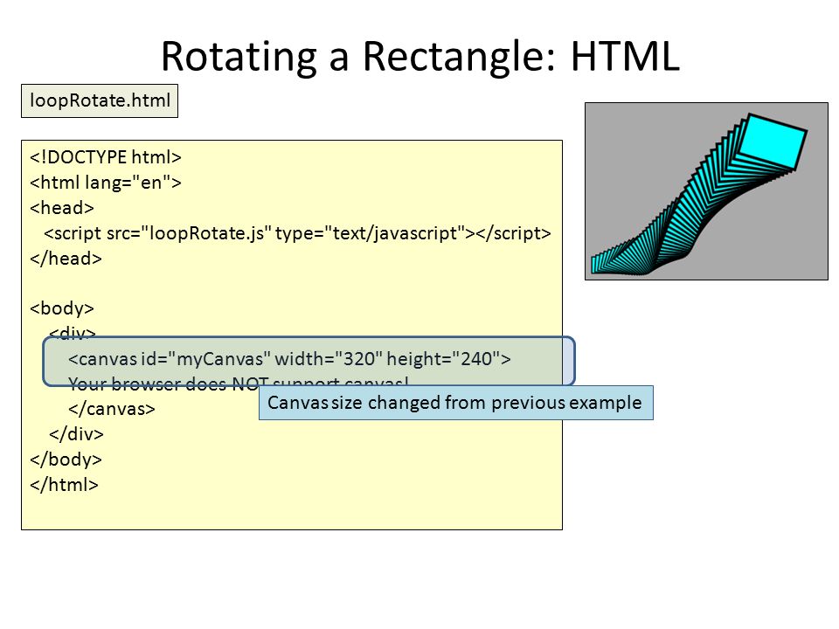Click the script src loopRotate.js line
Viewport: 839px width, 629px height.
pyautogui.click(x=297, y=233)
